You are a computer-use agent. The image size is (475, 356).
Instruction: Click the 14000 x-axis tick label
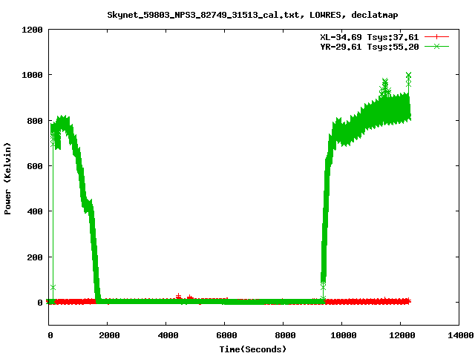[461, 335]
